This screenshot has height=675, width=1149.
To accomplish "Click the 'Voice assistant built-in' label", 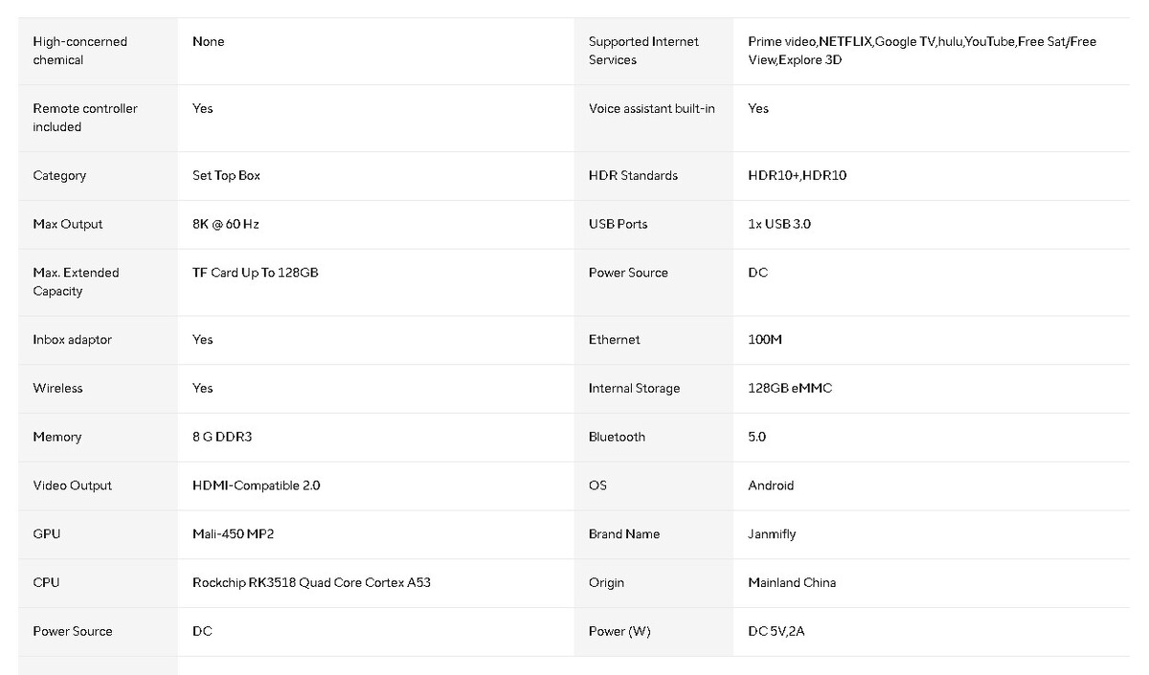I will coord(651,109).
